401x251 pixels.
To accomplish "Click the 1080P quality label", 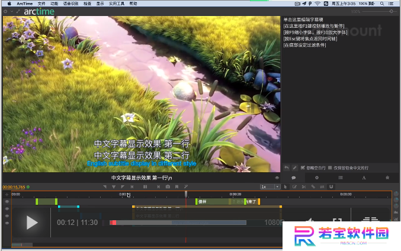I will pyautogui.click(x=274, y=223).
